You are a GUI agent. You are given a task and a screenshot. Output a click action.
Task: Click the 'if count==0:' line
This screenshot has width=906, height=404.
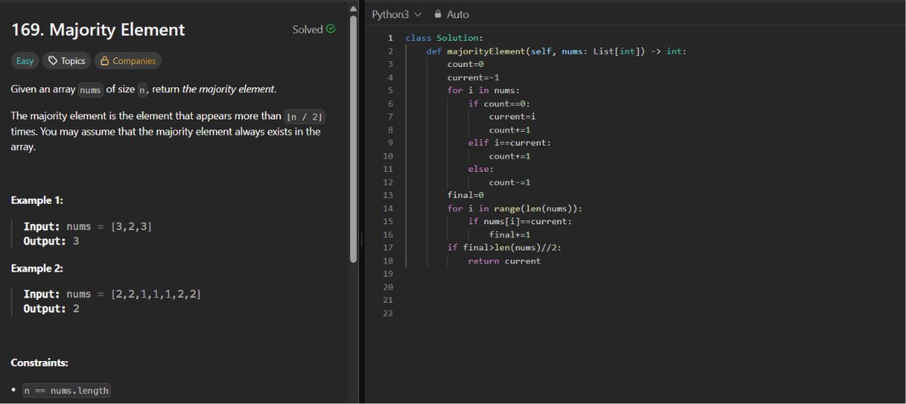[x=499, y=103]
